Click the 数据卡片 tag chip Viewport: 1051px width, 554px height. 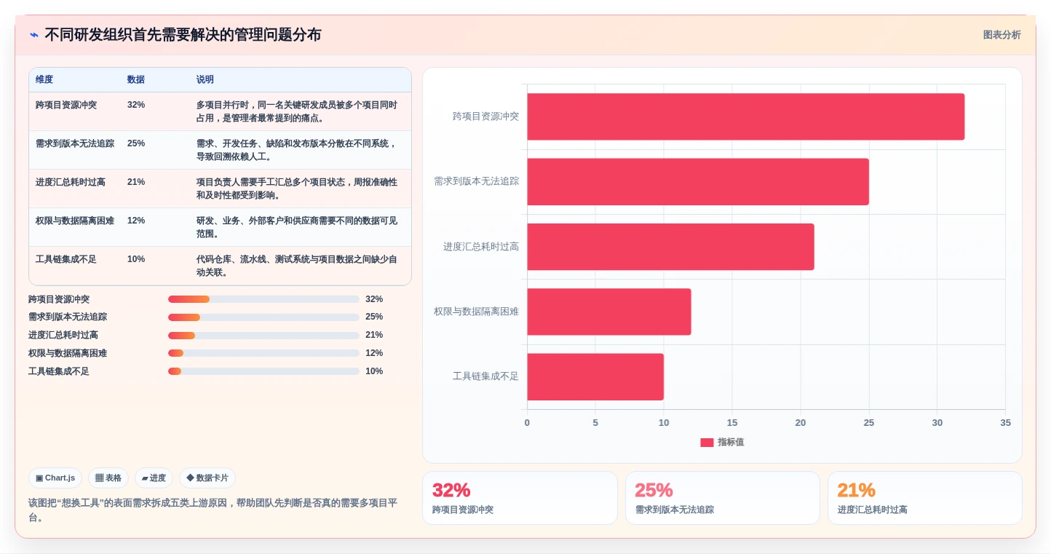pyautogui.click(x=207, y=478)
